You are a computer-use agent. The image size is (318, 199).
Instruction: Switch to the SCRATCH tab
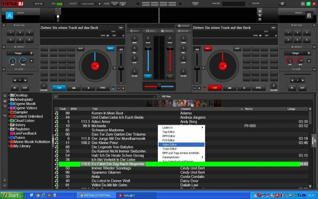(167, 31)
